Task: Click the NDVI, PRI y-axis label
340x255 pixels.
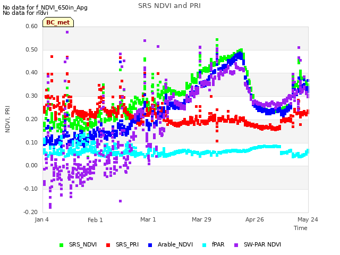Action: 7,119
